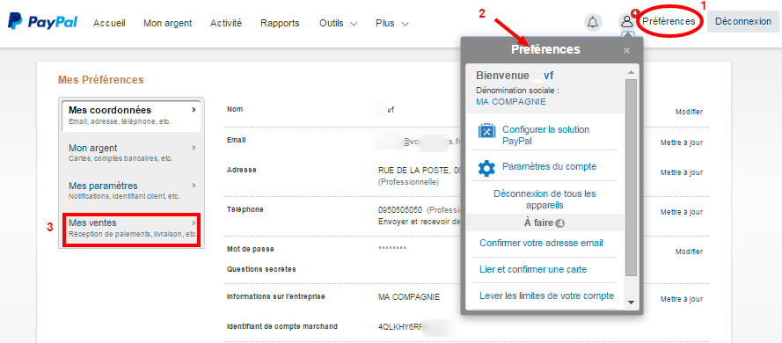Click Mettre à jour for the Adresse row

coord(681,172)
